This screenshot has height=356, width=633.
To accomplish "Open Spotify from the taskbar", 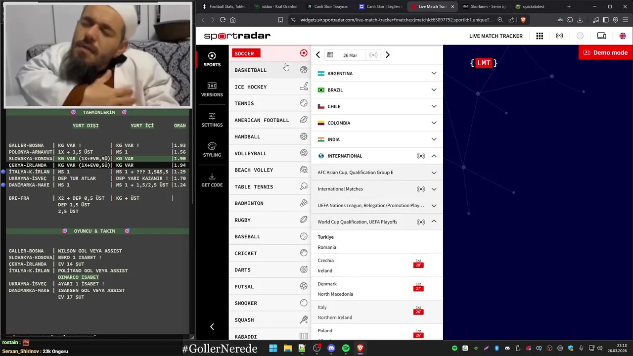I will pos(346,348).
